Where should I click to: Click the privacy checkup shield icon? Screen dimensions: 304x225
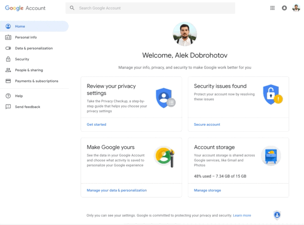(x=165, y=98)
